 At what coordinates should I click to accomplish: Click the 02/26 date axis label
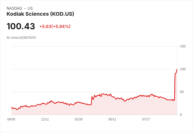(79, 119)
